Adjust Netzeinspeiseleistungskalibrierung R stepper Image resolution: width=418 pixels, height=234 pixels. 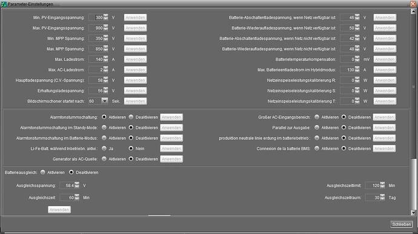click(x=357, y=80)
